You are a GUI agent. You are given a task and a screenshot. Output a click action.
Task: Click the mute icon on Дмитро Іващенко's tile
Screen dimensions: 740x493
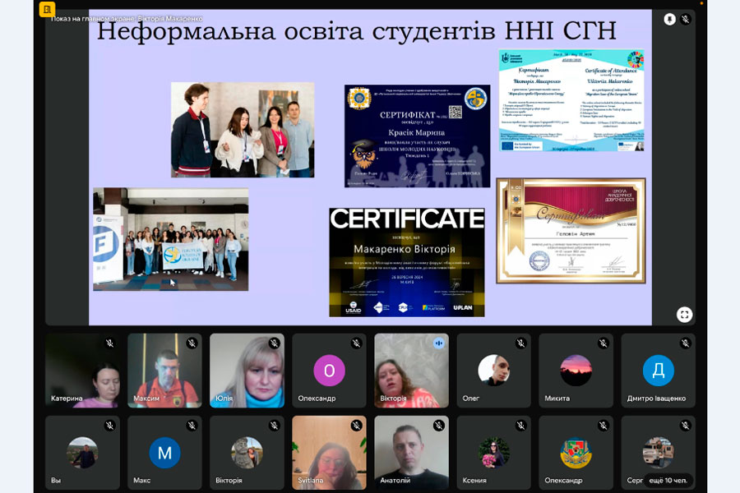tap(685, 343)
